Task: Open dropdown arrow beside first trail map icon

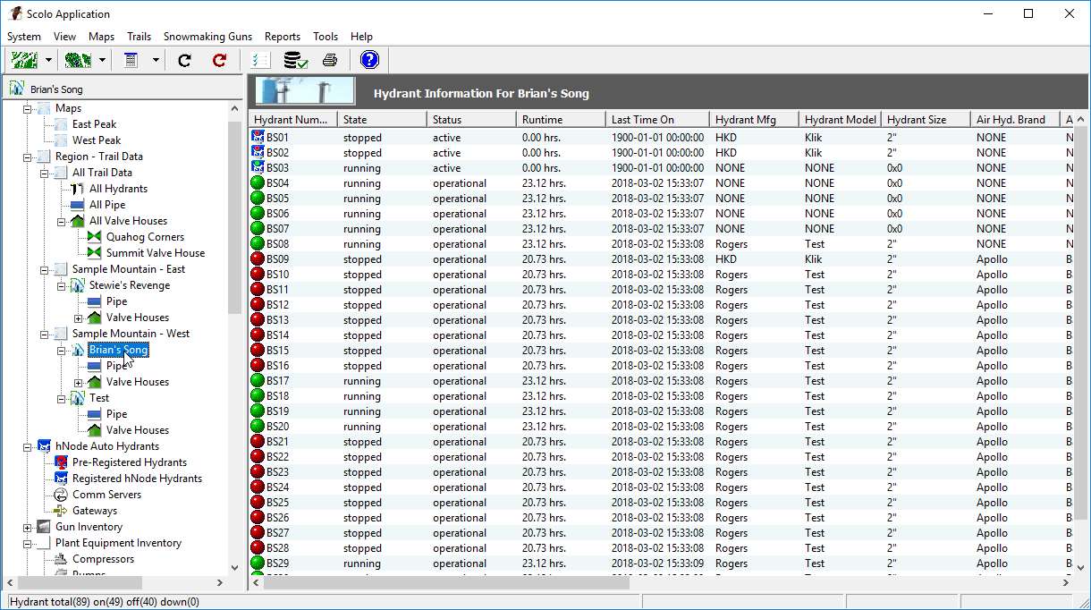Action: tap(48, 60)
